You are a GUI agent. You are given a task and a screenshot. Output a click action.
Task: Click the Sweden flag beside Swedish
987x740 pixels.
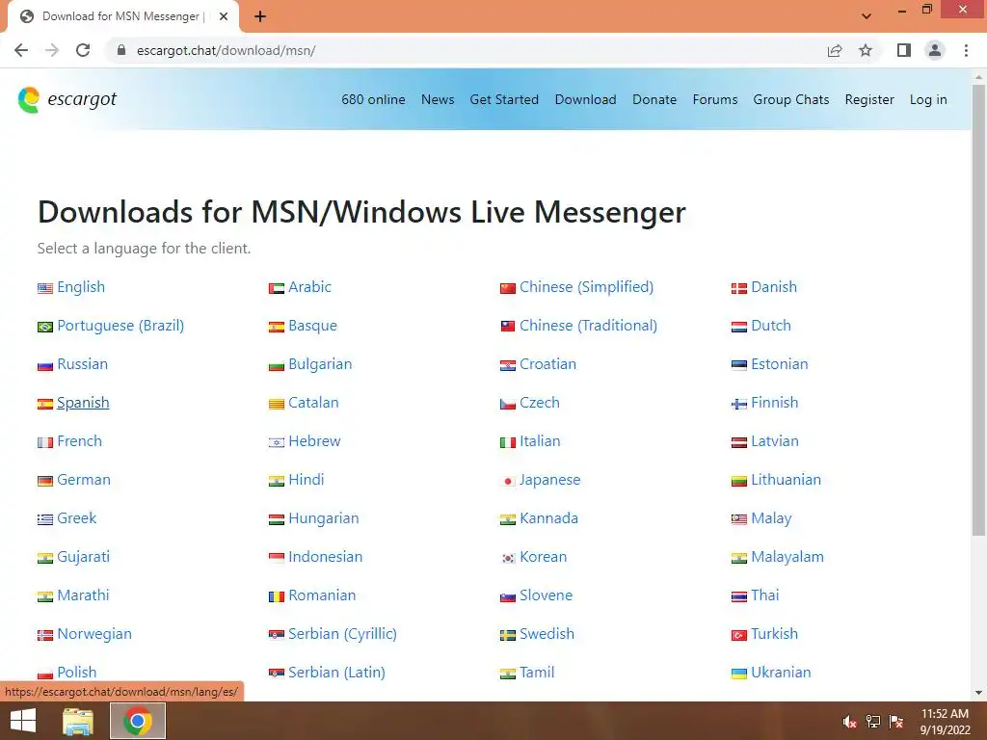[508, 635]
